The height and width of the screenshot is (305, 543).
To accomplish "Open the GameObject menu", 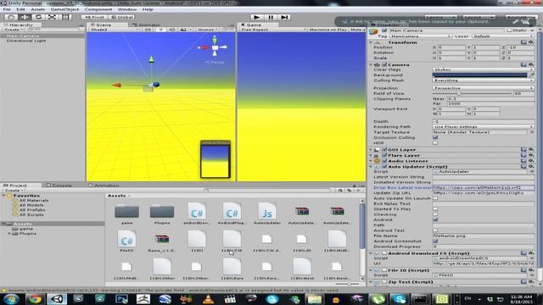I will point(64,9).
